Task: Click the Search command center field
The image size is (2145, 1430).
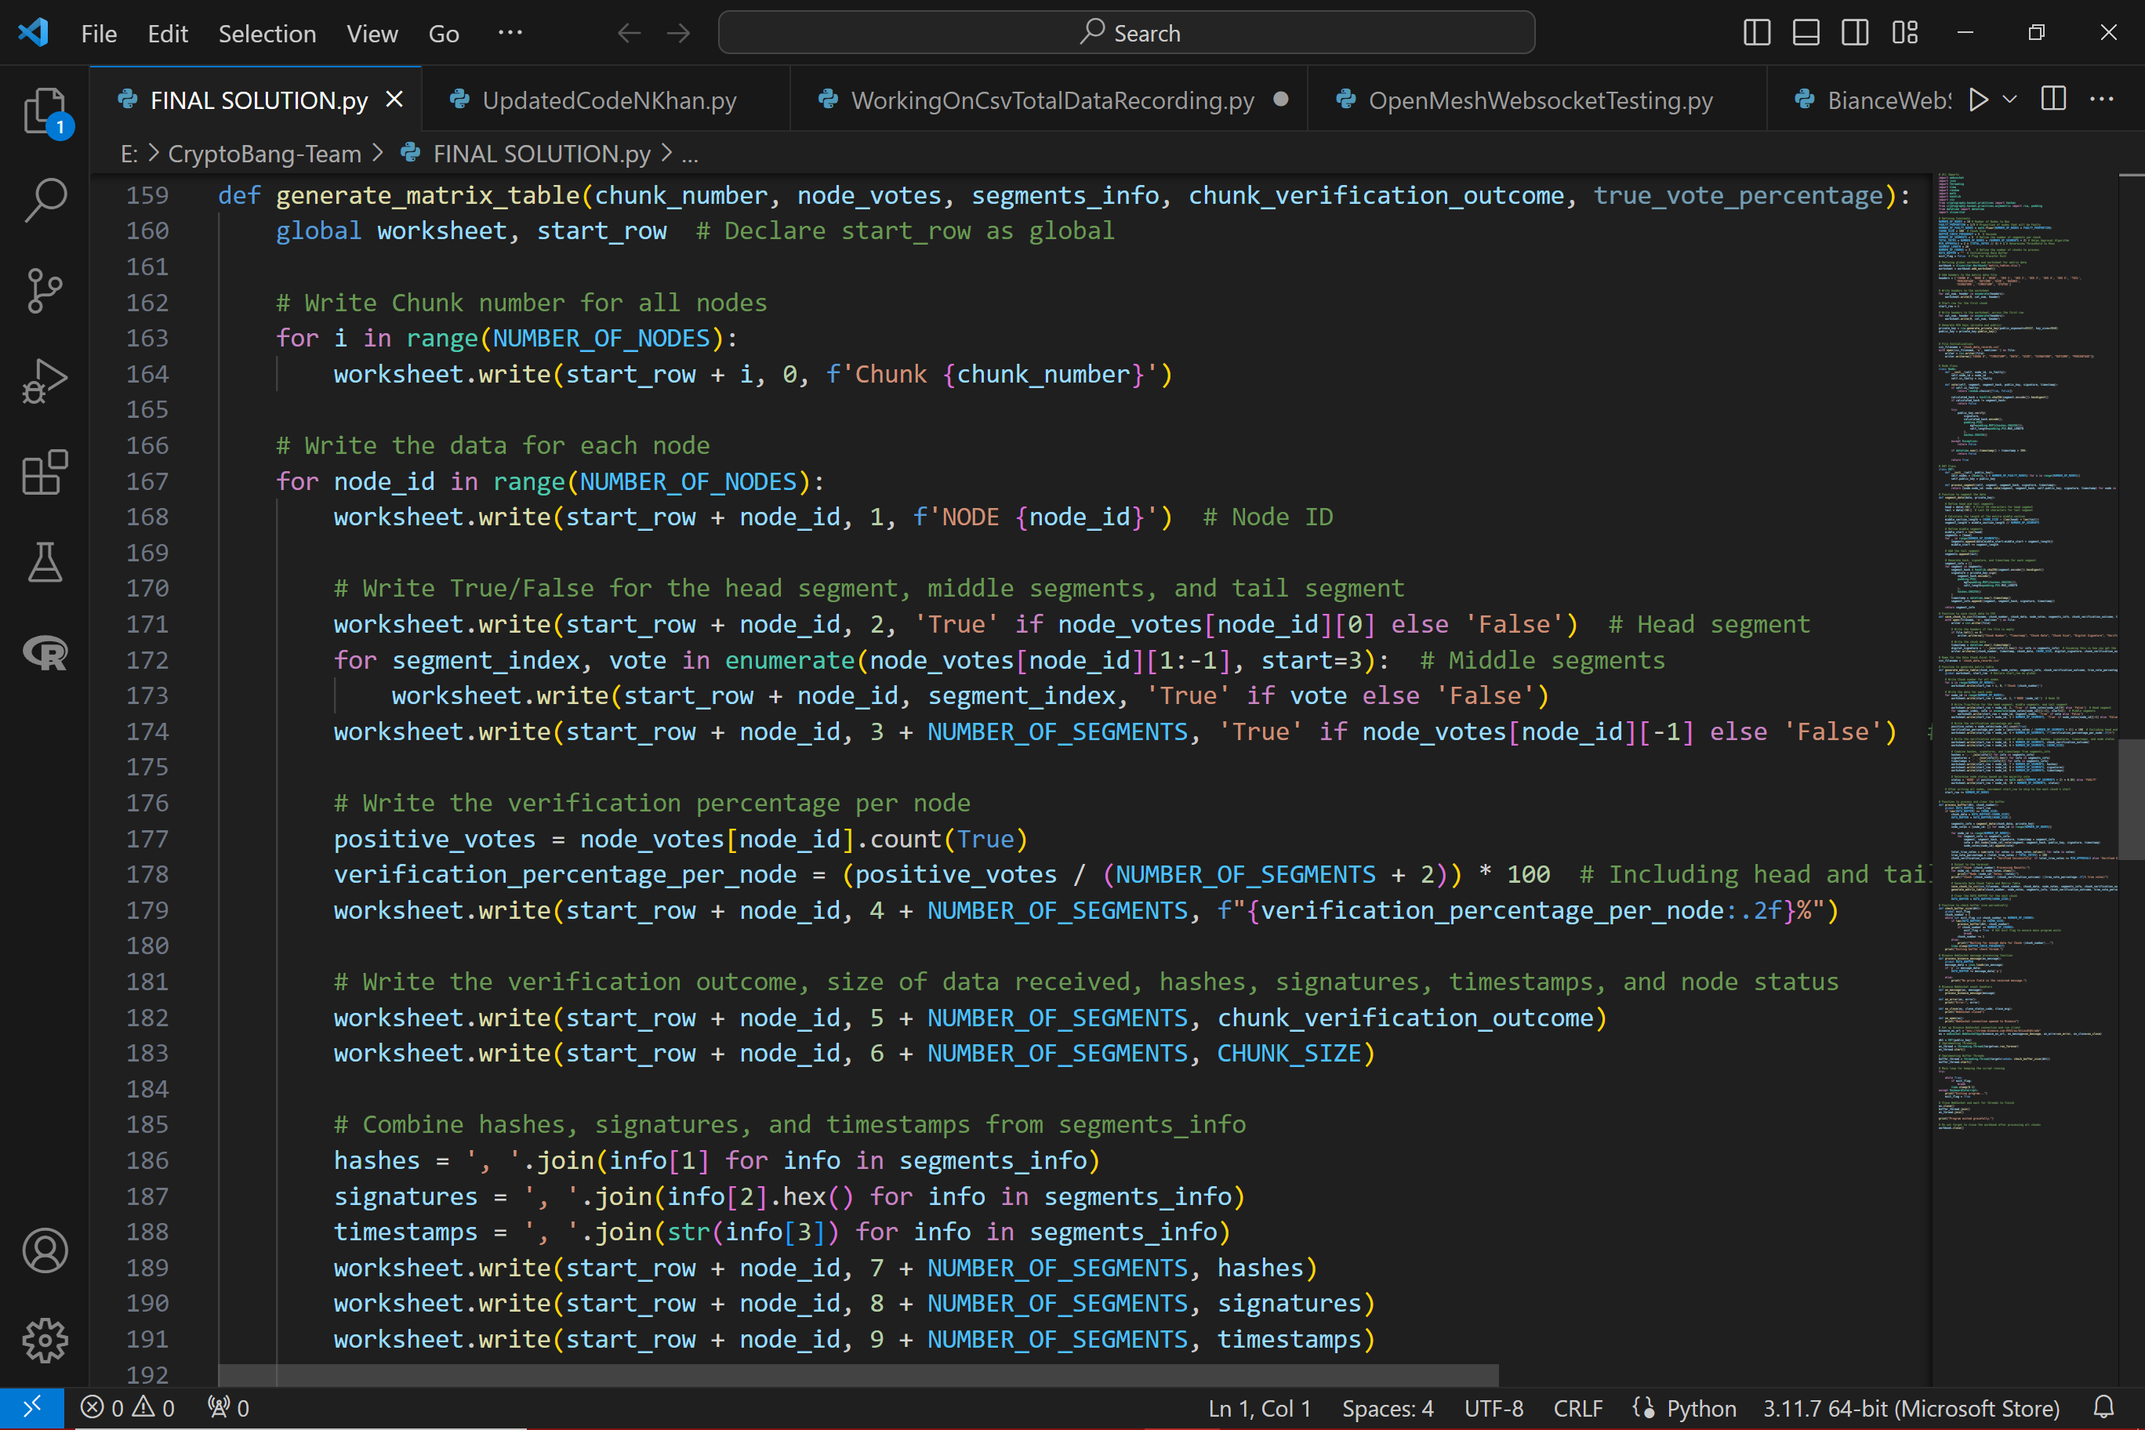Action: click(x=1127, y=33)
